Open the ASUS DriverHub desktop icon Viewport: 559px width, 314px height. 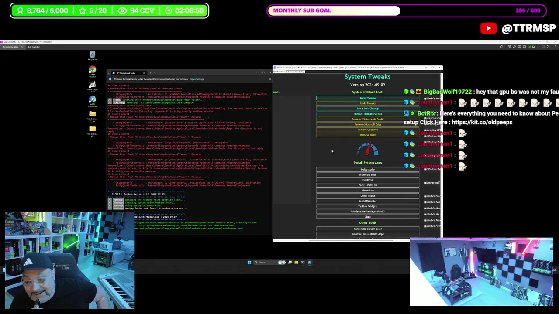[92, 102]
